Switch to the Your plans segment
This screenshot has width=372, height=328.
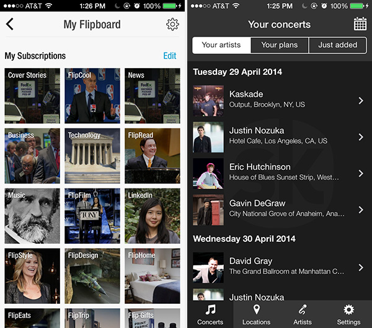pyautogui.click(x=280, y=45)
